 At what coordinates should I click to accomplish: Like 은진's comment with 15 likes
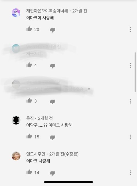tap(29, 136)
